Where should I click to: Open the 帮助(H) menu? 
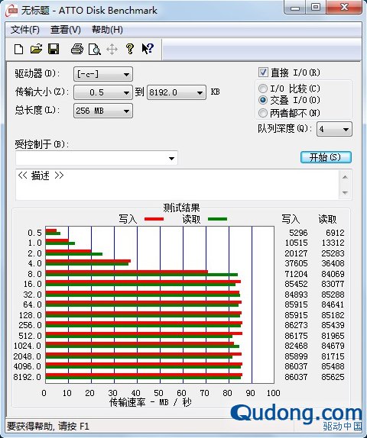click(x=107, y=29)
